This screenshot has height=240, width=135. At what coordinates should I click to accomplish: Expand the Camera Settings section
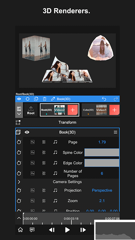[19, 182]
